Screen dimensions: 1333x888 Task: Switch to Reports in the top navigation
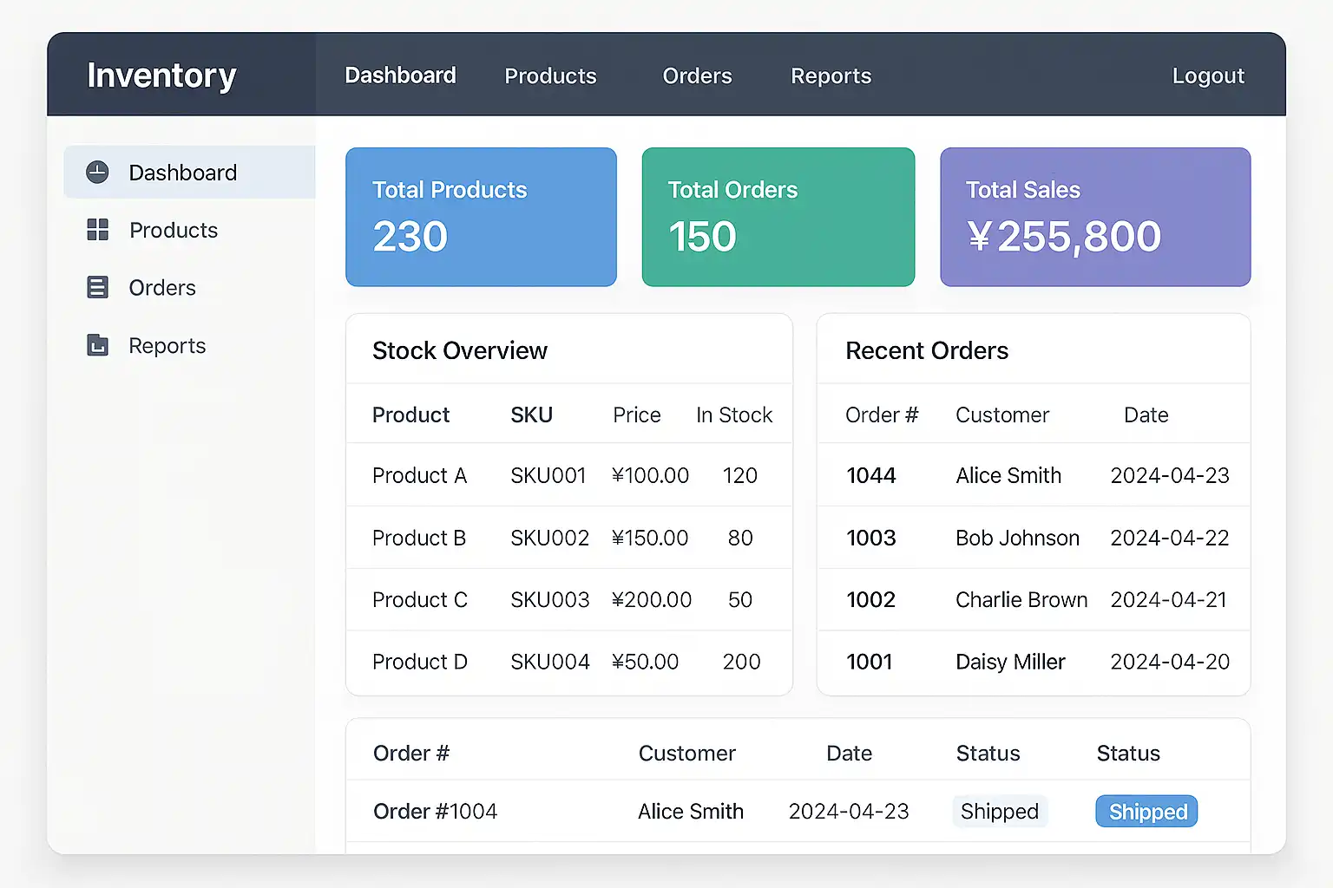(831, 76)
